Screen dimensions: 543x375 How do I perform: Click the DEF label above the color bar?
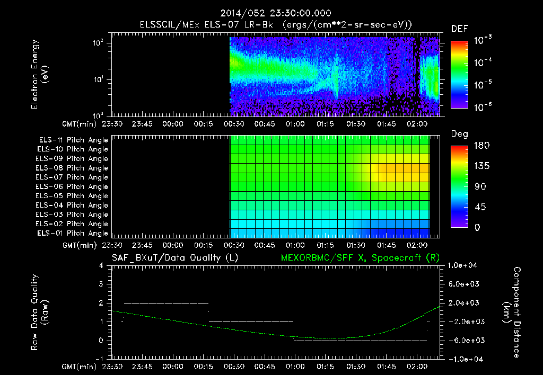(x=460, y=29)
